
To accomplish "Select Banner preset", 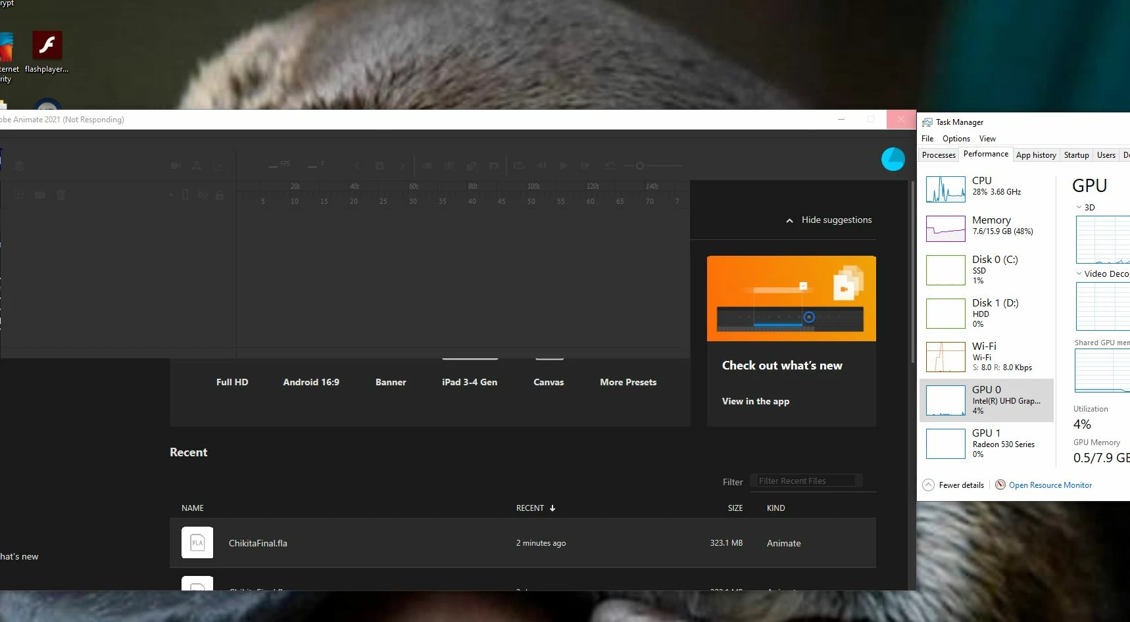I will pyautogui.click(x=391, y=382).
